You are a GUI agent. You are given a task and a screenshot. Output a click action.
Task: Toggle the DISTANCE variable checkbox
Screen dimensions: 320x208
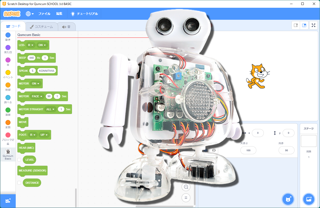(19, 183)
